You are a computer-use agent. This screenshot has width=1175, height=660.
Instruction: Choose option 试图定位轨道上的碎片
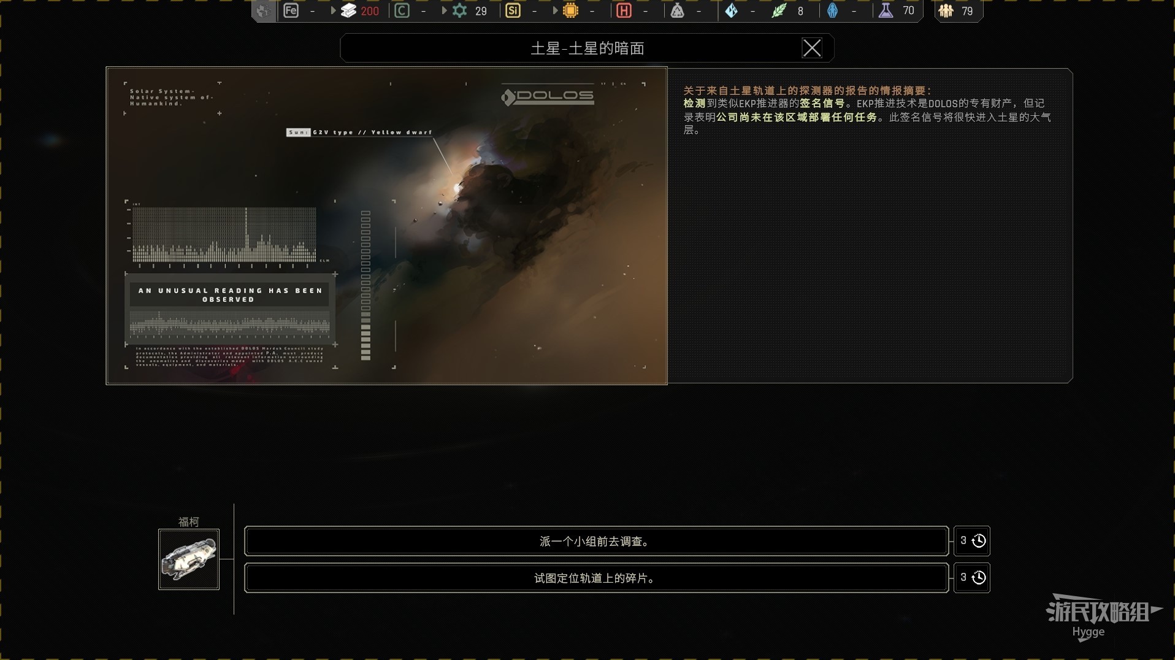[x=596, y=578]
